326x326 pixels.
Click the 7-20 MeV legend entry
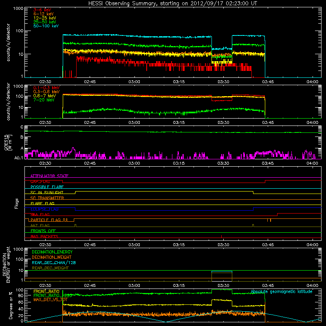(x=44, y=100)
